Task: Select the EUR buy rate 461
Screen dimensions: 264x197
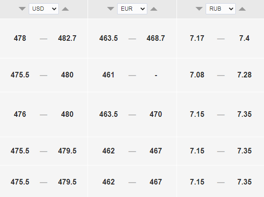Action: coord(108,75)
